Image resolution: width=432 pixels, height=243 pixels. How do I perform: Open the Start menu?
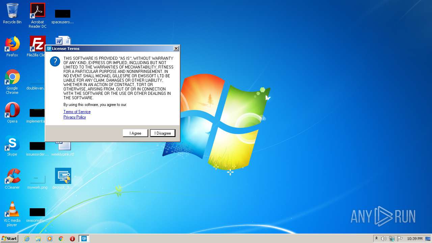click(x=9, y=239)
